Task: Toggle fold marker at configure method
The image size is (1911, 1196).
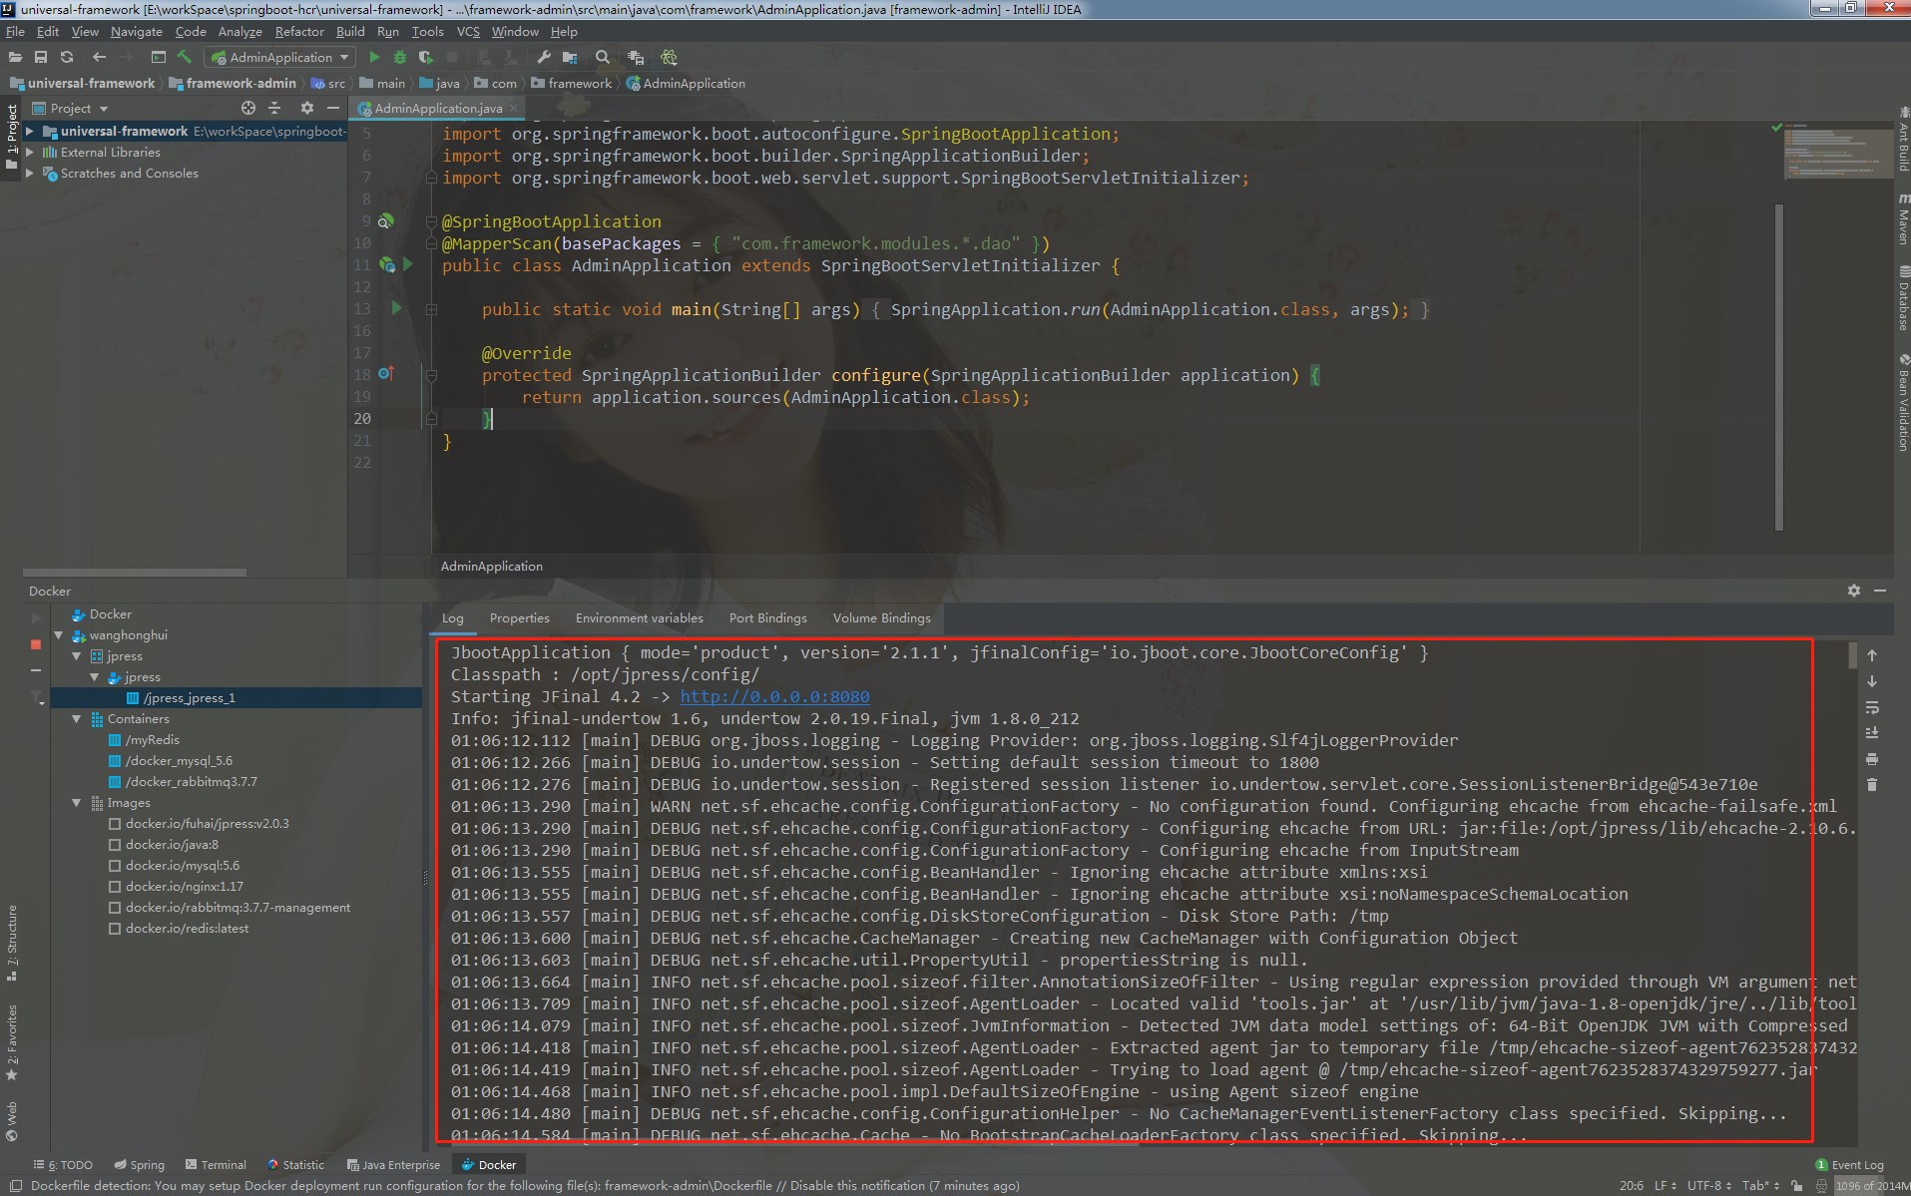Action: click(x=431, y=375)
